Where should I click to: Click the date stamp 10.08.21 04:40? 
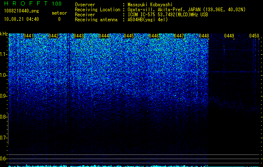click(21, 19)
